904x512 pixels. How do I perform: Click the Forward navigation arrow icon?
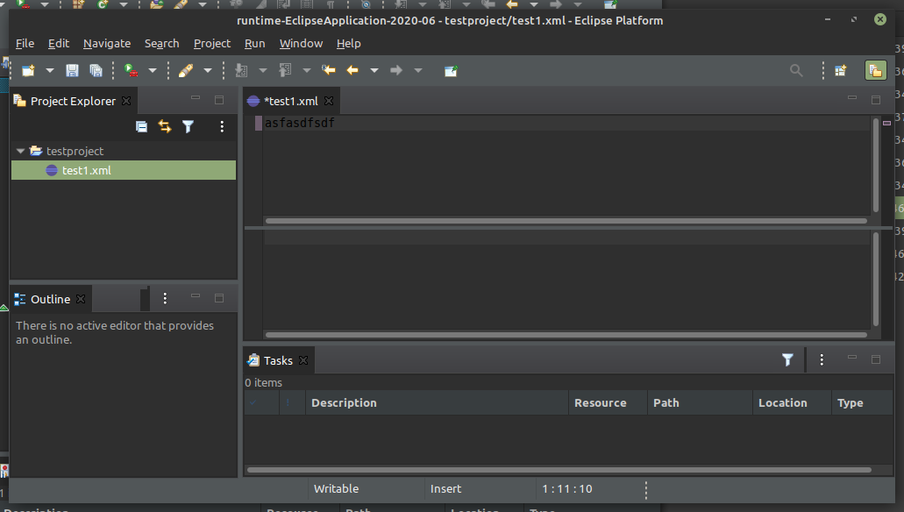click(396, 70)
